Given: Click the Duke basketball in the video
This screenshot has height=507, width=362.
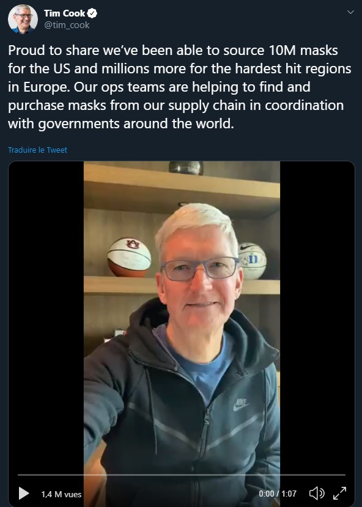Looking at the screenshot, I should tap(253, 261).
